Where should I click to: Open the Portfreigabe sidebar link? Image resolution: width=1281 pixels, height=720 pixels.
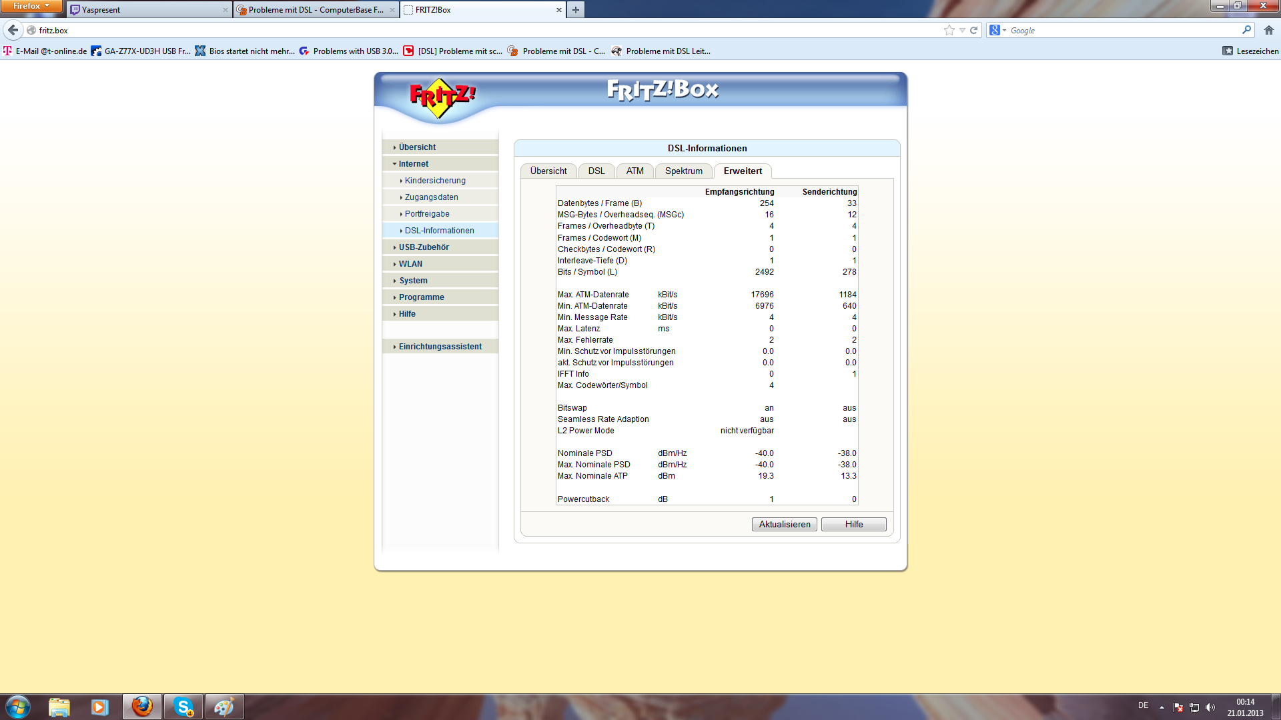(427, 214)
